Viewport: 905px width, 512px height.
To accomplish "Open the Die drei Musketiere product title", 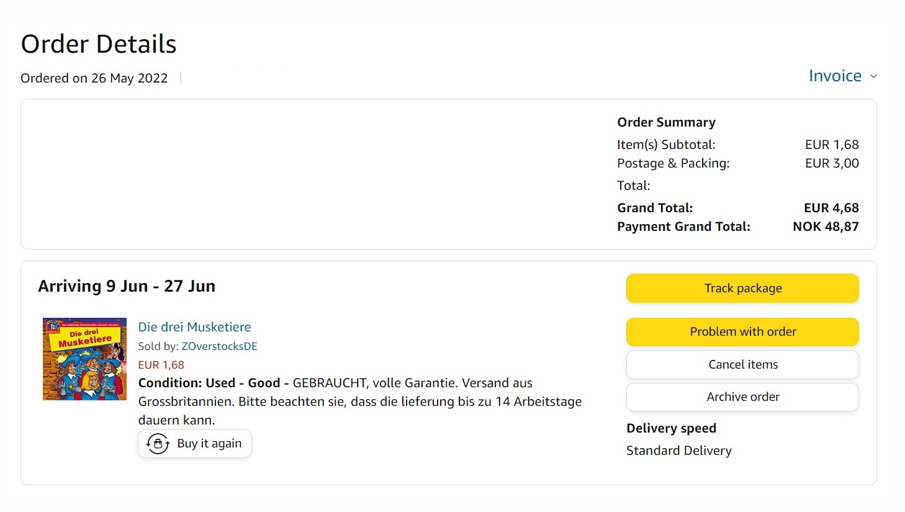I will (x=194, y=327).
